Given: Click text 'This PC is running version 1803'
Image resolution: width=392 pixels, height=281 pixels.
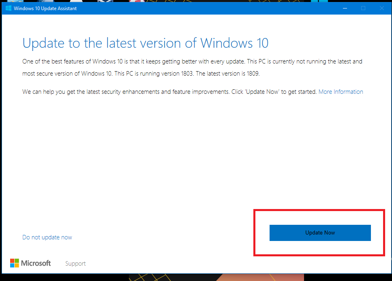Looking at the screenshot, I should coord(154,74).
